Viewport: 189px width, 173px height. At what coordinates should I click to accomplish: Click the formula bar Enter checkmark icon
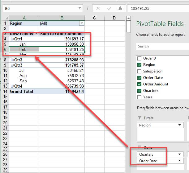point(109,9)
